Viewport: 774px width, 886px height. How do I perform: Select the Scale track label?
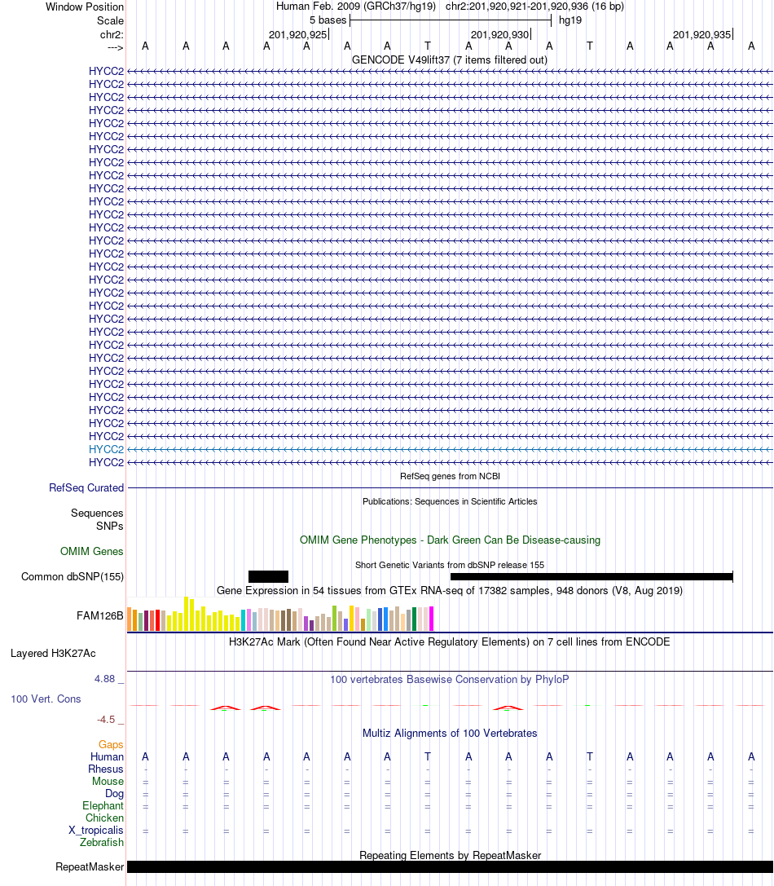[110, 21]
